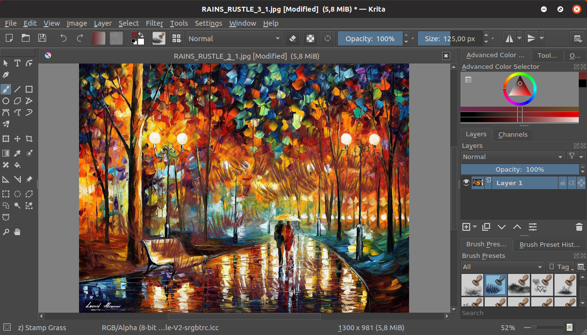The width and height of the screenshot is (587, 335).
Task: Open the Filter menu
Action: pos(154,23)
